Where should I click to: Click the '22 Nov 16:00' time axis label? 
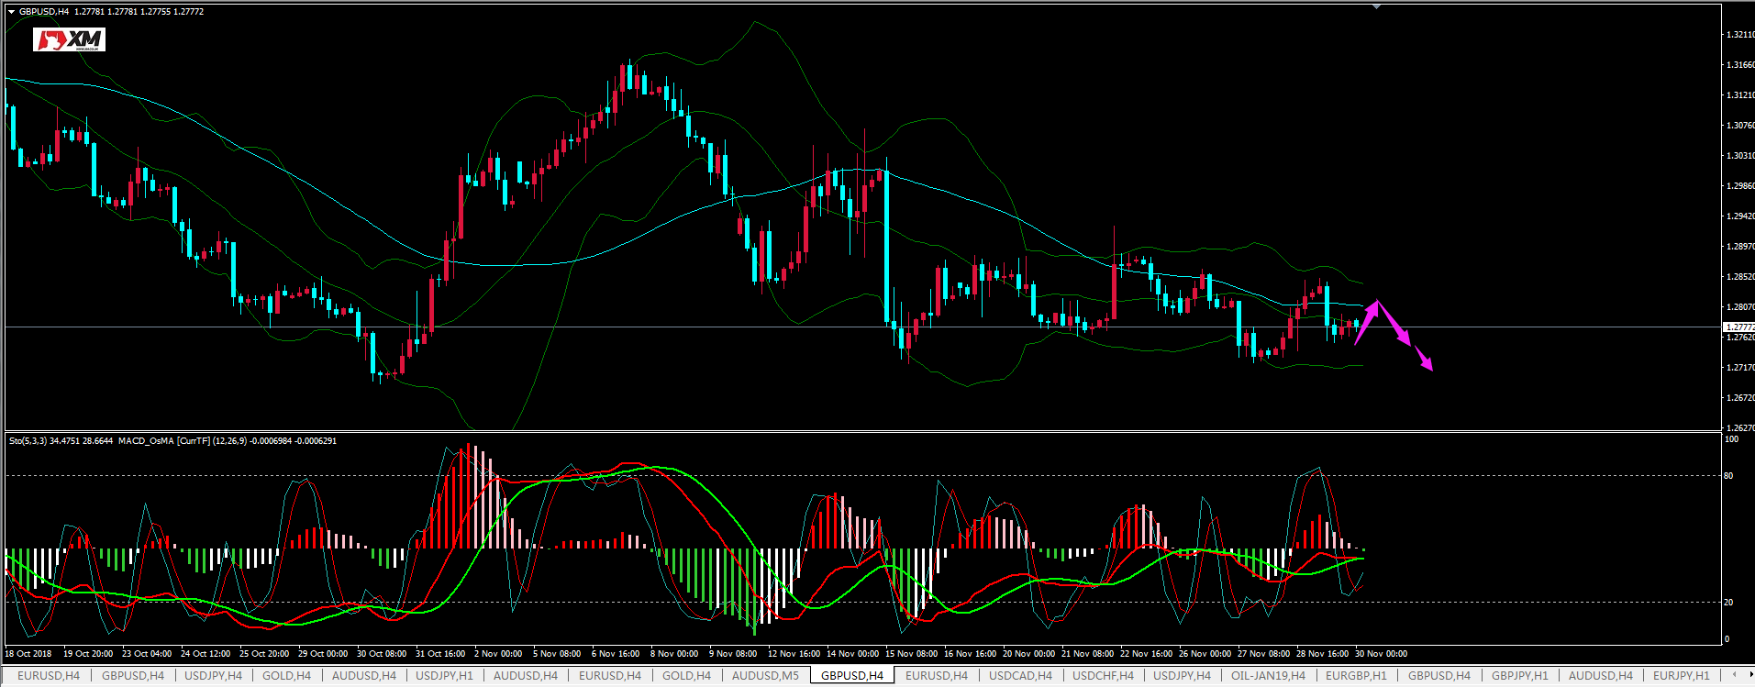coord(1146,654)
